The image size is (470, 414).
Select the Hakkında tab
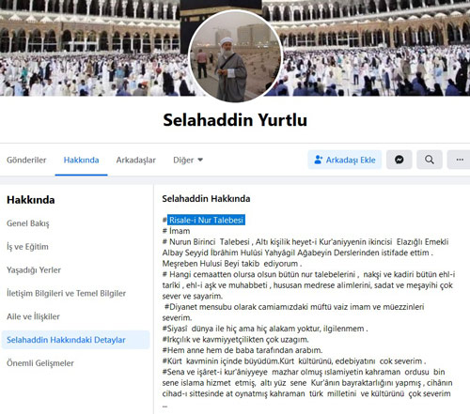point(81,160)
